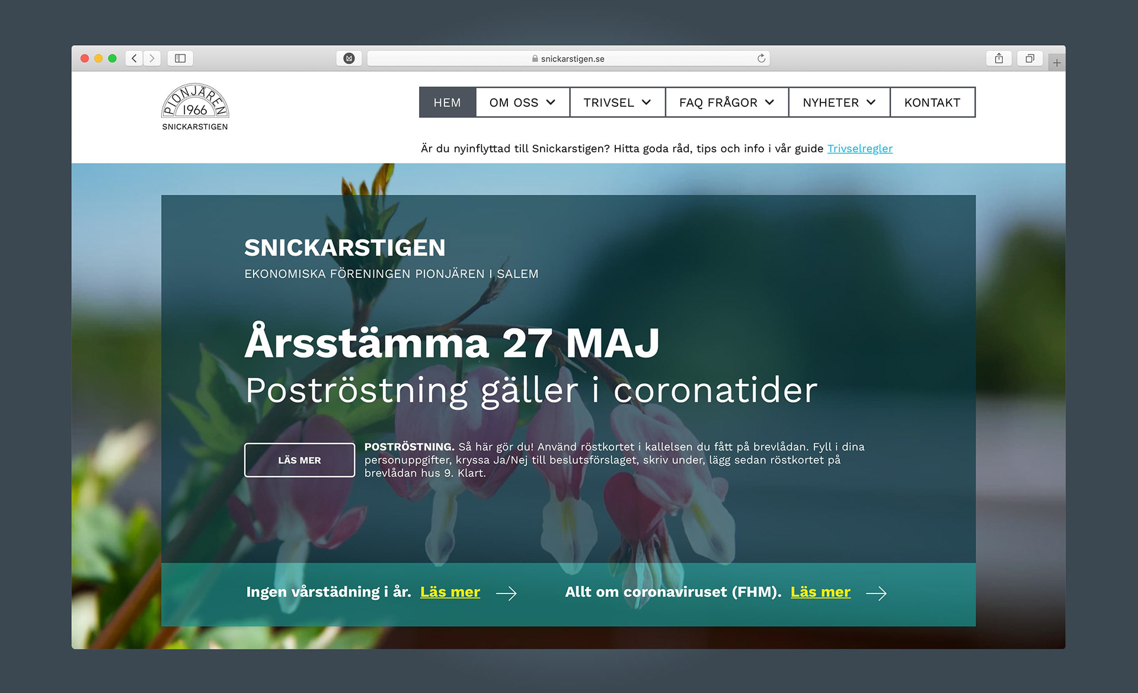The width and height of the screenshot is (1138, 693).
Task: Add a new tab with plus button
Action: [x=1057, y=62]
